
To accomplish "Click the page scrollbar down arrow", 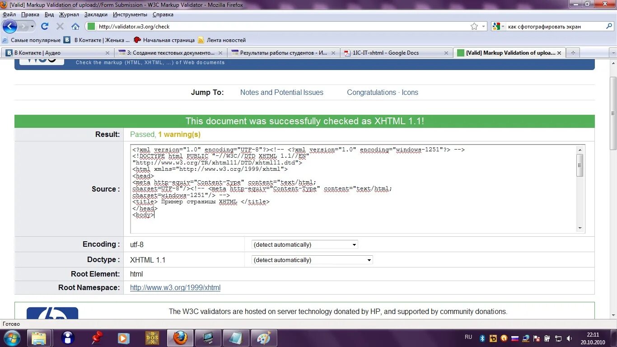I will (613, 315).
